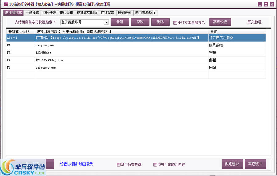Open the 图文教程 link
The image size is (277, 176).
[255, 22]
